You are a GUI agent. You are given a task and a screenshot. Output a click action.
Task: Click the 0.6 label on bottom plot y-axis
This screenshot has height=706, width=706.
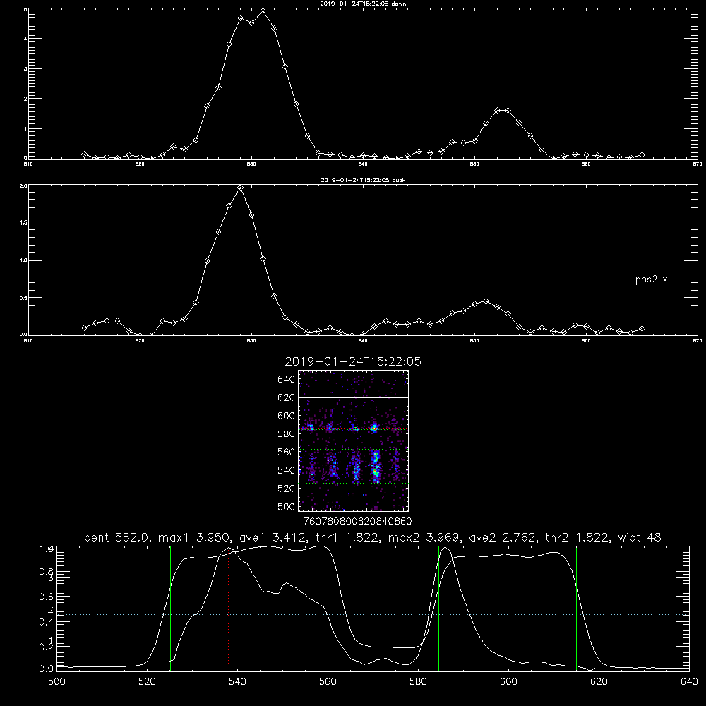[x=46, y=597]
